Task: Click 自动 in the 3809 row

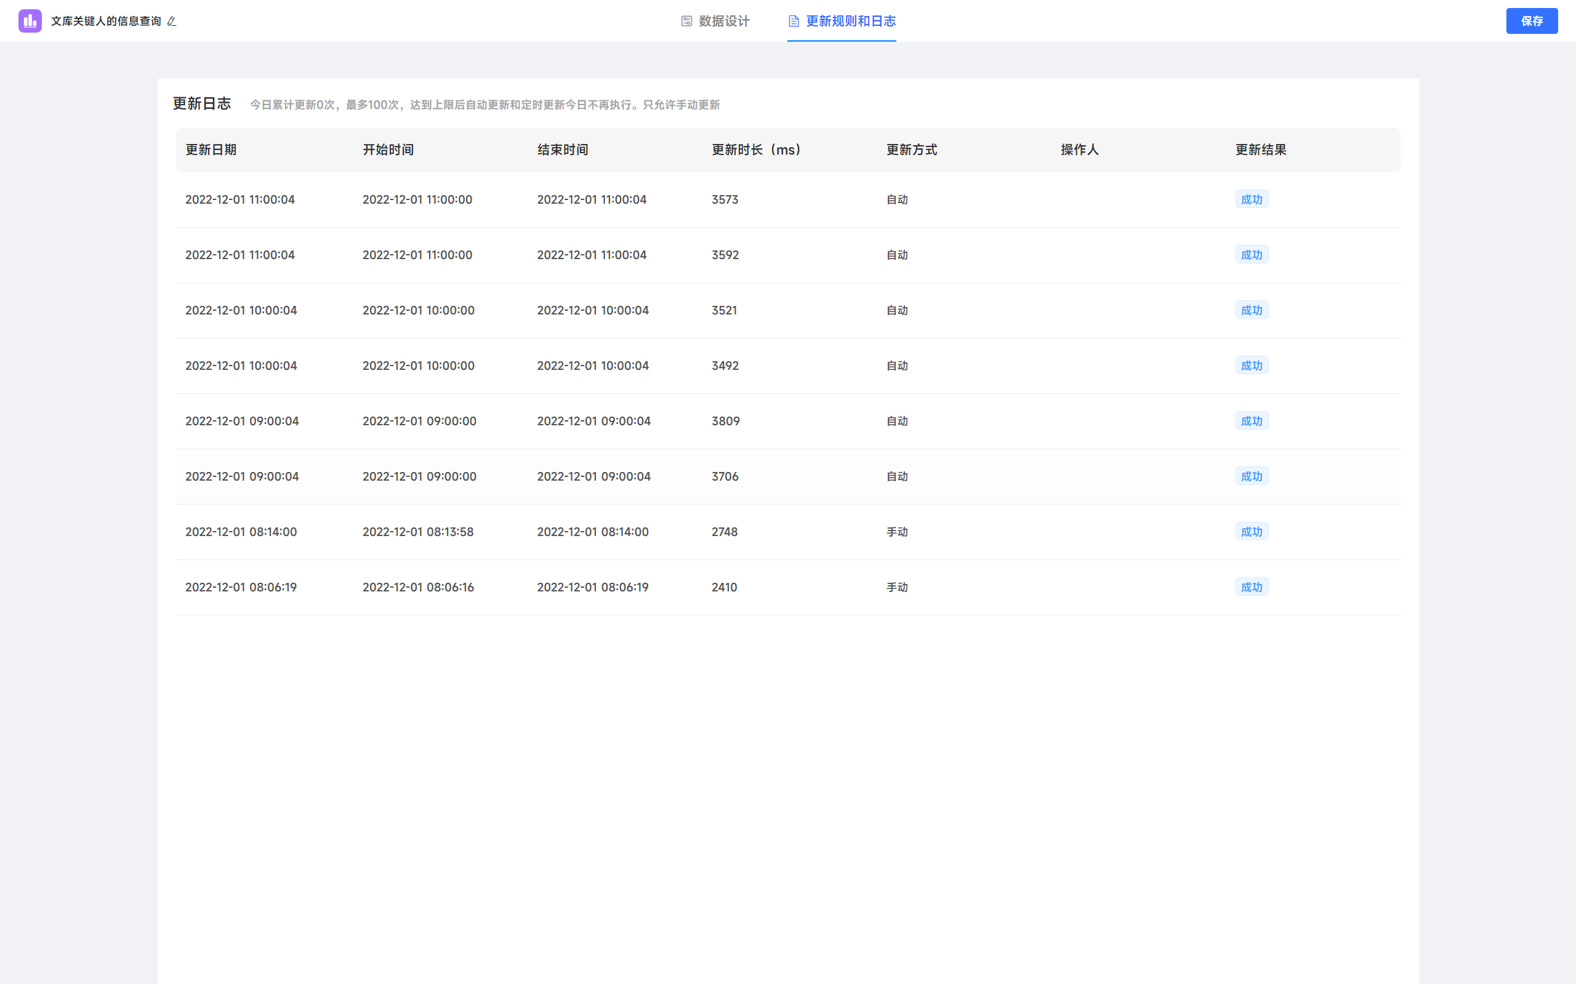Action: tap(897, 420)
